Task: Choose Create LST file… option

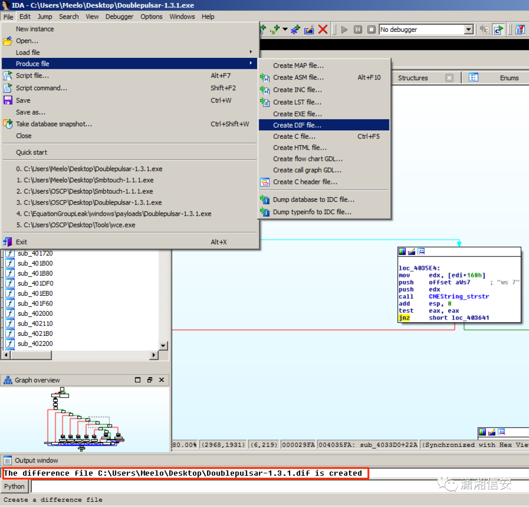Action: [x=324, y=102]
